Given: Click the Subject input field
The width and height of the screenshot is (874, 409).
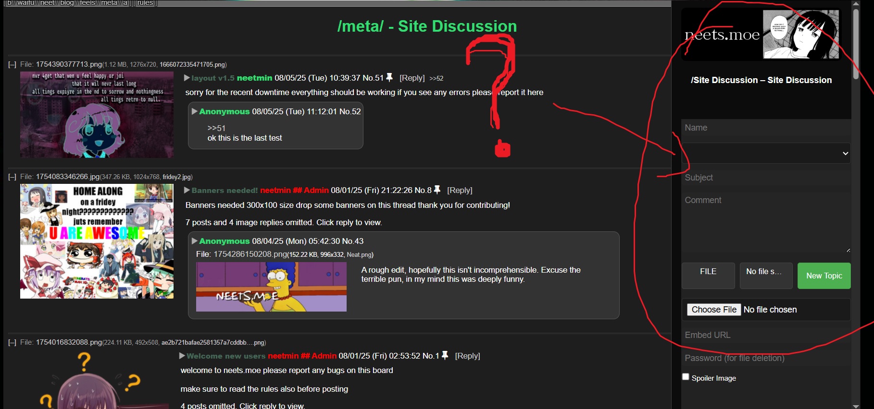Looking at the screenshot, I should 766,178.
